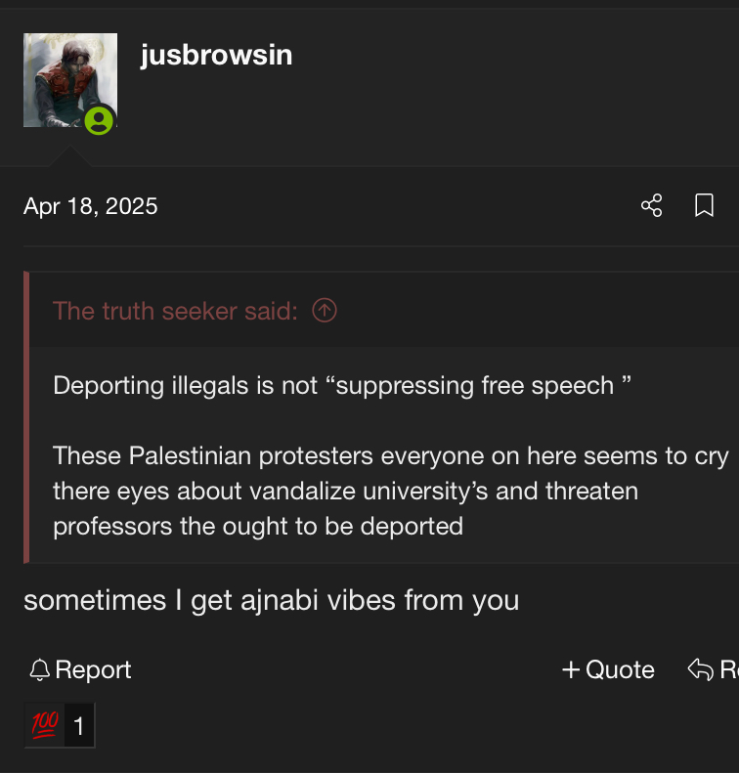Bookmark this post by jusbrowsin
739x773 pixels.
tap(704, 205)
